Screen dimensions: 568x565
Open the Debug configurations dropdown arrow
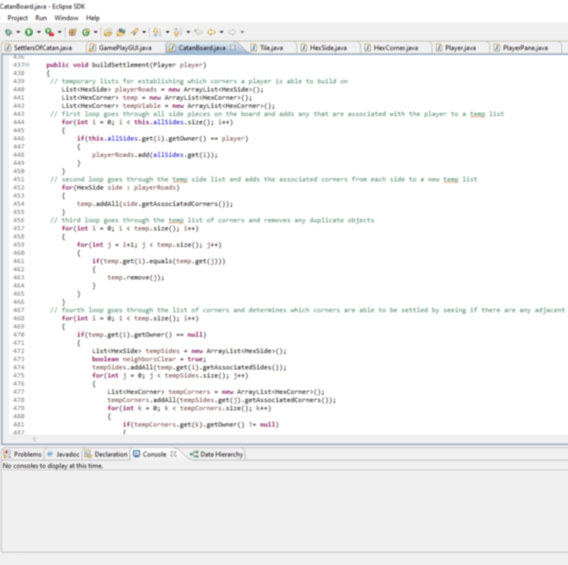[18, 32]
